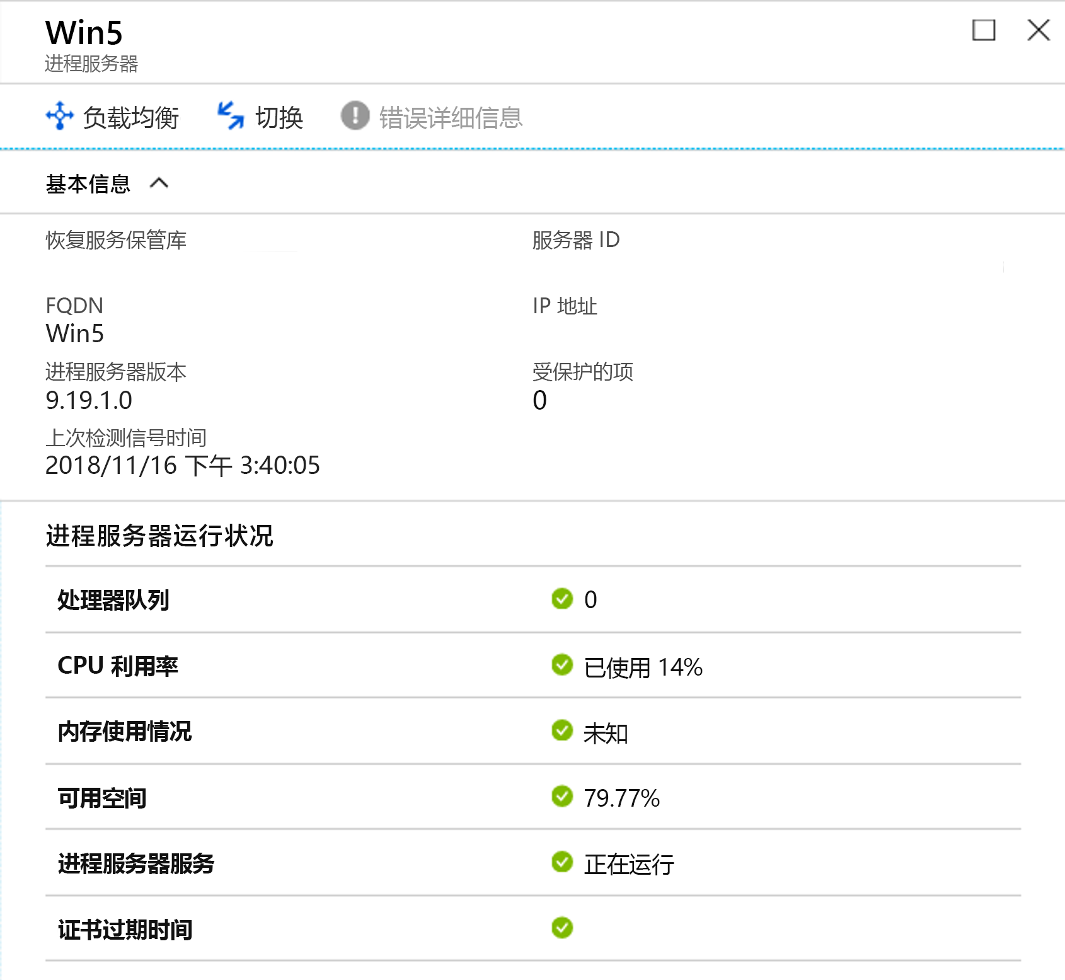Click the 上次检测信号时间 label

(x=126, y=437)
